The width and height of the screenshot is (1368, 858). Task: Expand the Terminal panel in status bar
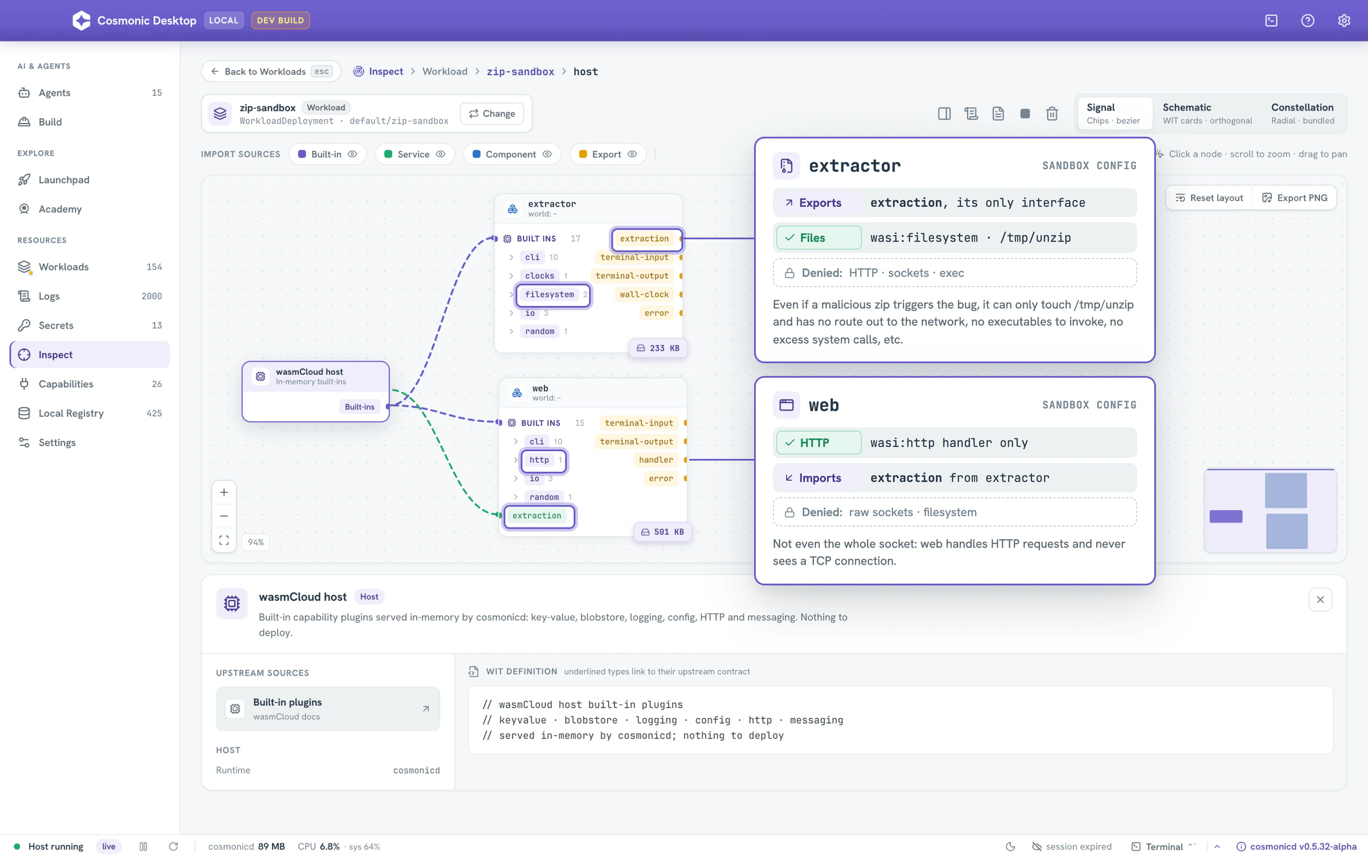pos(1217,847)
